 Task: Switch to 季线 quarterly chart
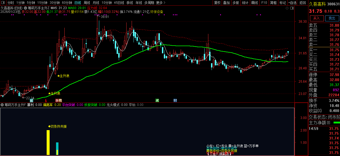tap(130, 3)
